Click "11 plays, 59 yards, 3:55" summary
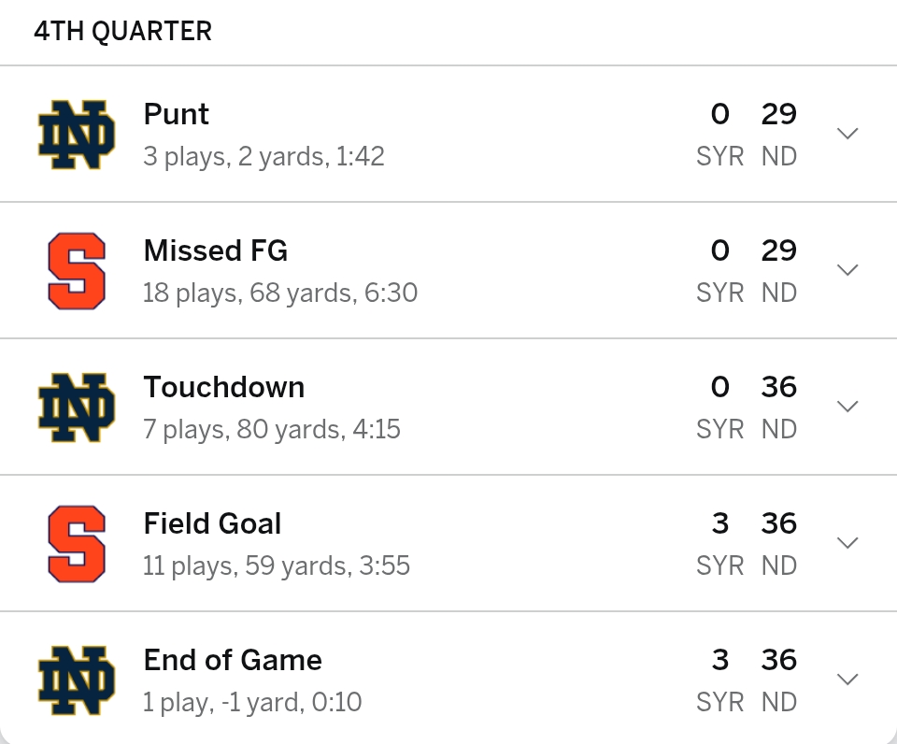The height and width of the screenshot is (744, 897). point(276,566)
